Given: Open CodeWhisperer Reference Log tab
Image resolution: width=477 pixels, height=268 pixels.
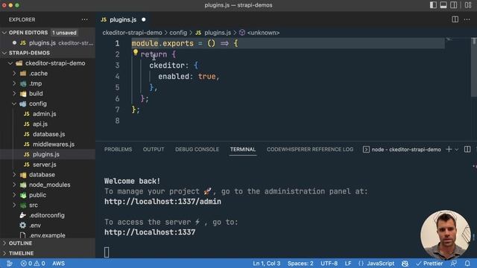Looking at the screenshot, I should pyautogui.click(x=310, y=150).
